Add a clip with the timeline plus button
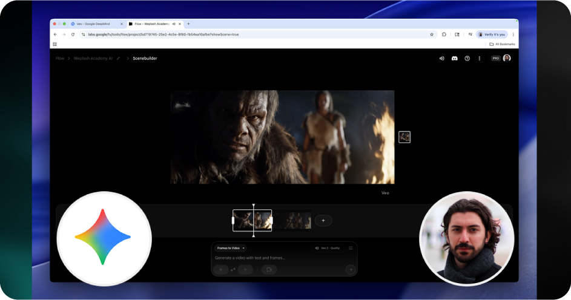The width and height of the screenshot is (571, 300). coord(323,221)
